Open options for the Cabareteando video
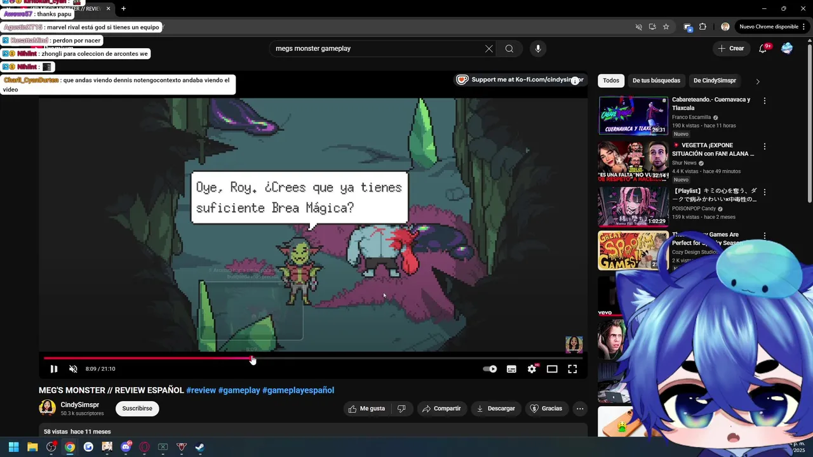Screen dimensions: 813x457 click(x=764, y=101)
